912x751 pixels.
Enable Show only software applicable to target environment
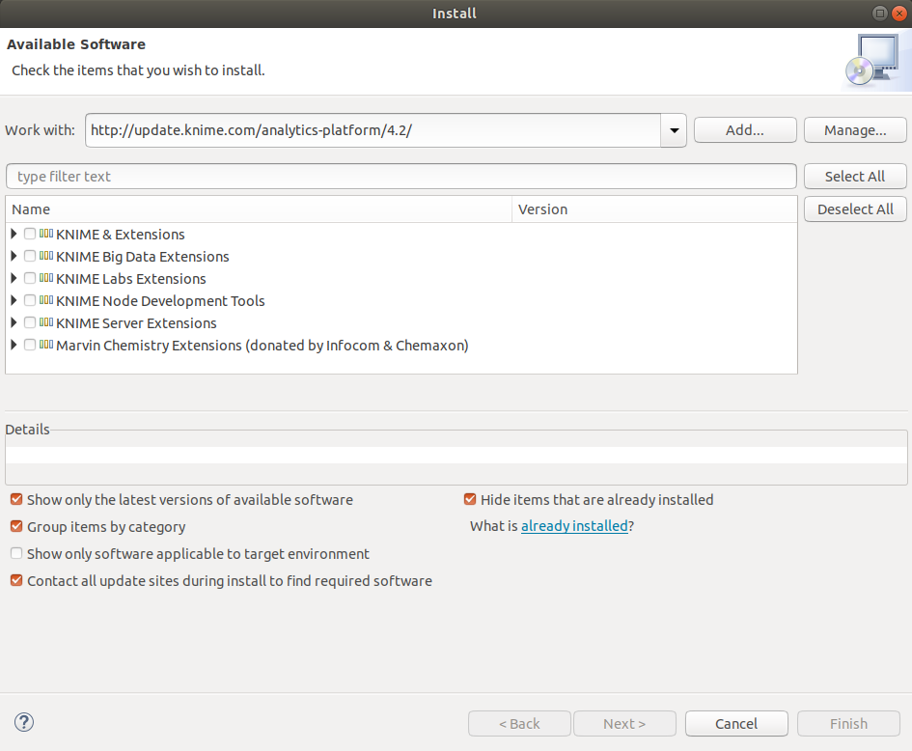(x=16, y=553)
